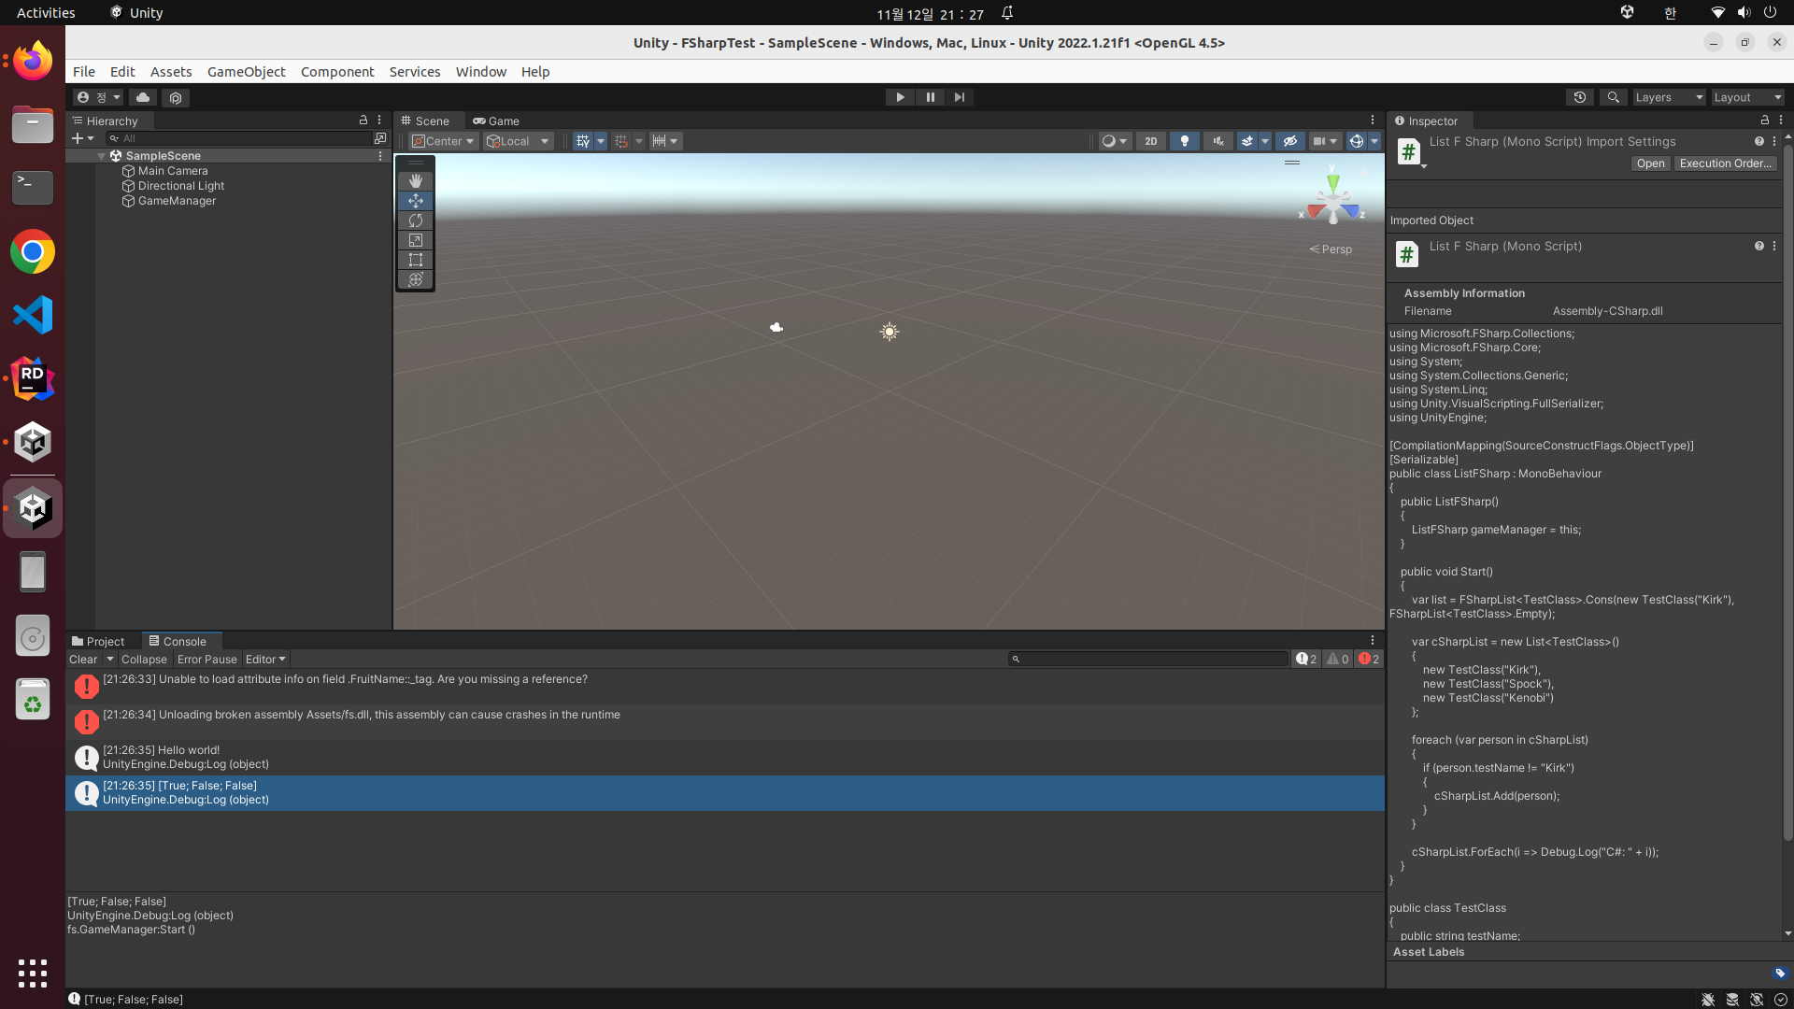
Task: Open Unity Cloud services button
Action: click(143, 97)
